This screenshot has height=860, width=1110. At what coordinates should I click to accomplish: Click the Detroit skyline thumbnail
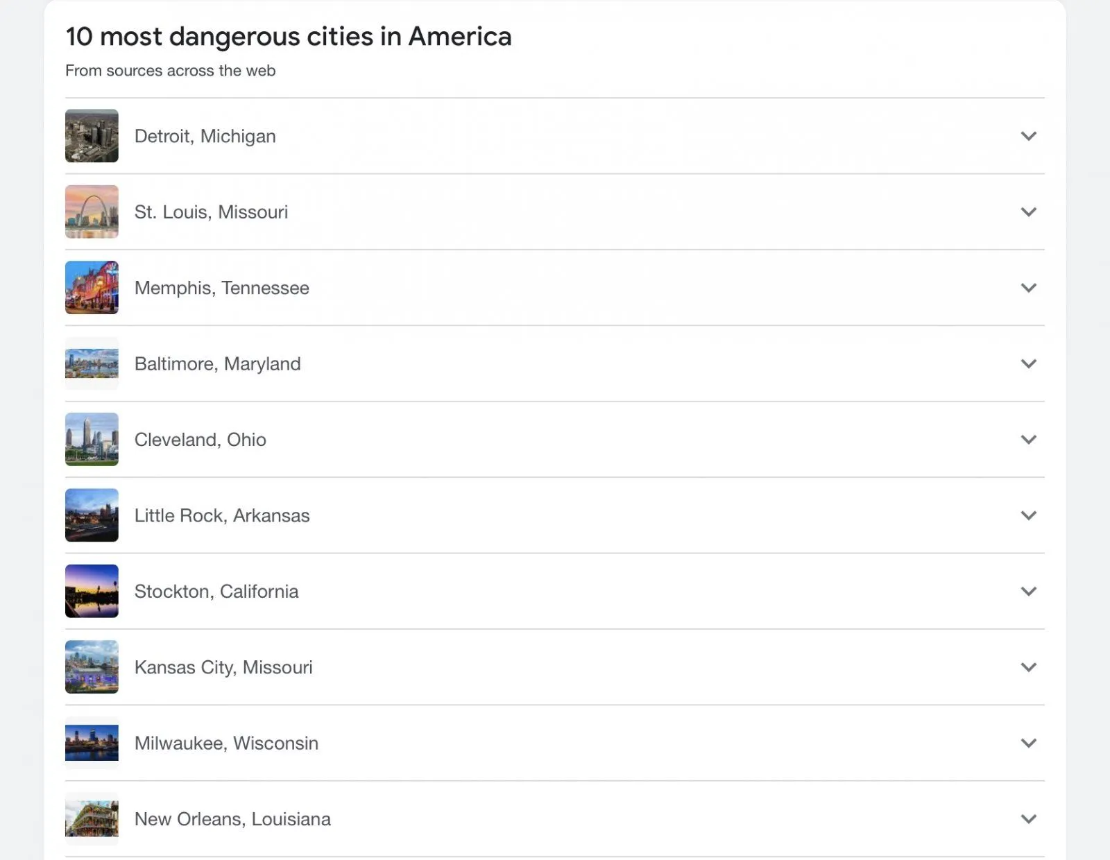[x=92, y=136]
